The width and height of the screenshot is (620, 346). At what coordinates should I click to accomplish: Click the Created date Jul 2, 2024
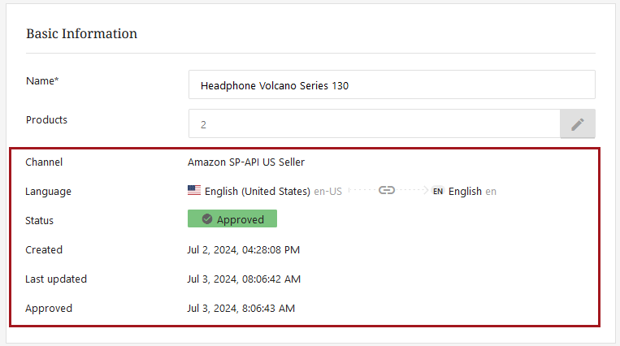[244, 249]
